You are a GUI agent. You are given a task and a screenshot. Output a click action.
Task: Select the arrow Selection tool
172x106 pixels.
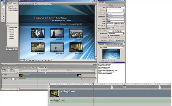[x=3, y=7]
